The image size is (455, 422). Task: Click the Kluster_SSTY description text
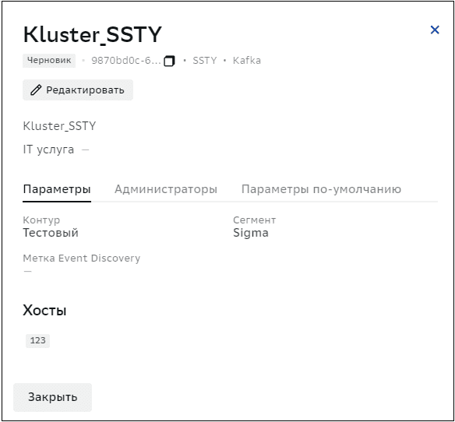pyautogui.click(x=59, y=126)
